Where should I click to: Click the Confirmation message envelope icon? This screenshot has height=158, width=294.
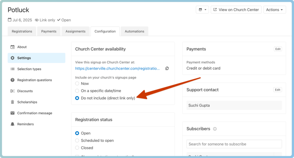pos(12,113)
